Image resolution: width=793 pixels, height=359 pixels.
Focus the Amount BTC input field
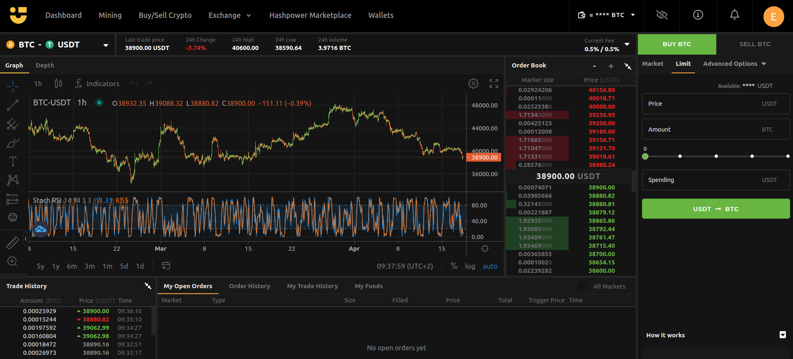(716, 130)
